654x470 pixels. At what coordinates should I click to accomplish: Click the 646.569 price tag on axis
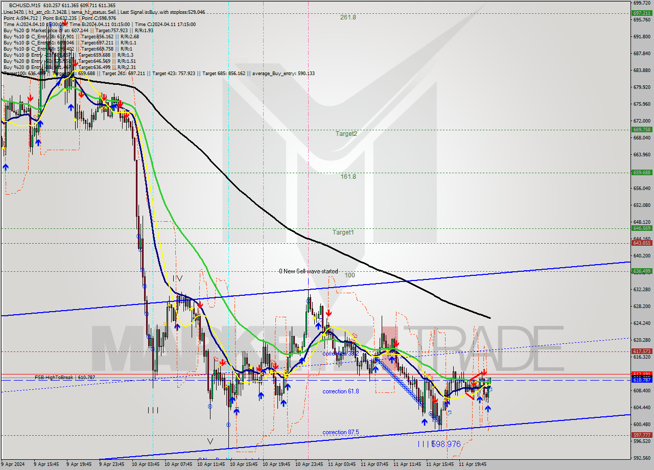click(641, 228)
